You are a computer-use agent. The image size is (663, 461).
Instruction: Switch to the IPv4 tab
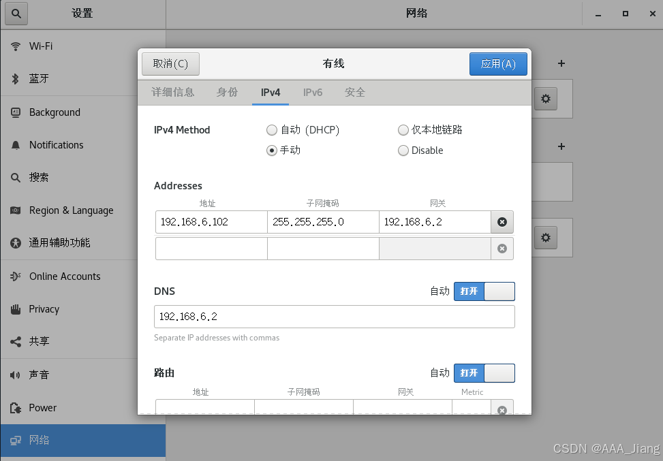click(271, 93)
